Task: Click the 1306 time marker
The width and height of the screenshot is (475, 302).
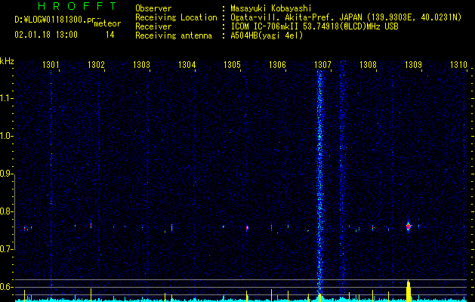Action: (x=277, y=65)
